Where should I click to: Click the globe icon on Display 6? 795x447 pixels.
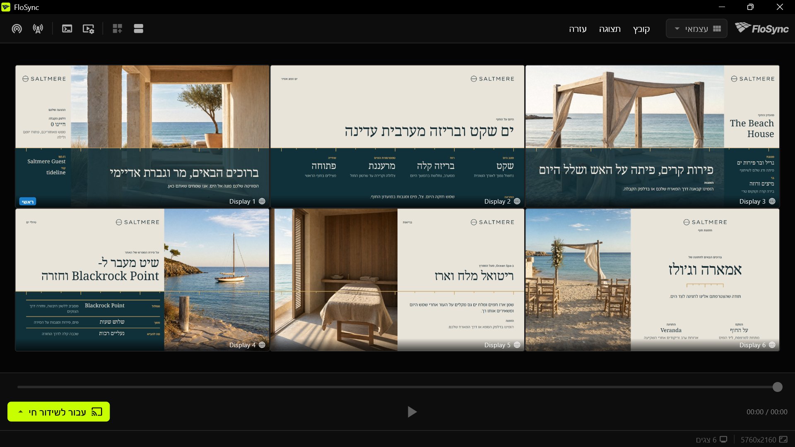coord(772,345)
